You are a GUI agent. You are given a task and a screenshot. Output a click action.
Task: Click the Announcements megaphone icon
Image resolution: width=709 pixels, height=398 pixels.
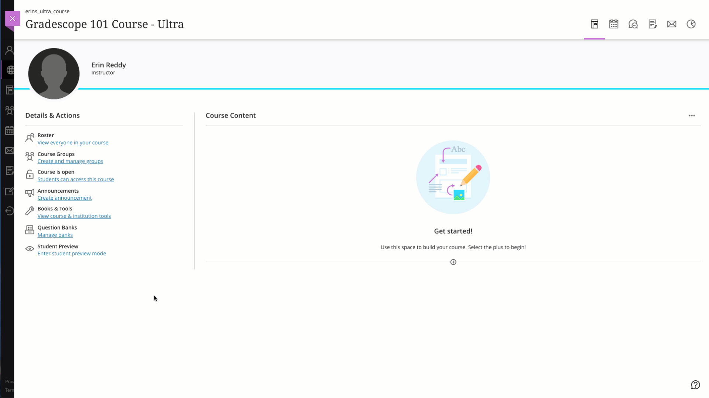[30, 193]
